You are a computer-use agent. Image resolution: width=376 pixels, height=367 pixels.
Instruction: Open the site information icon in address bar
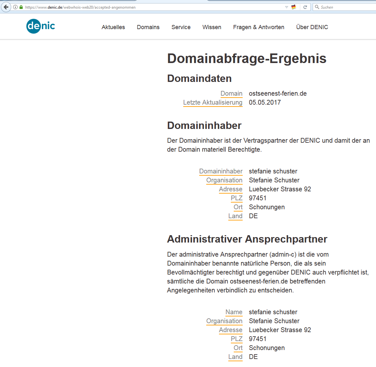click(15, 7)
